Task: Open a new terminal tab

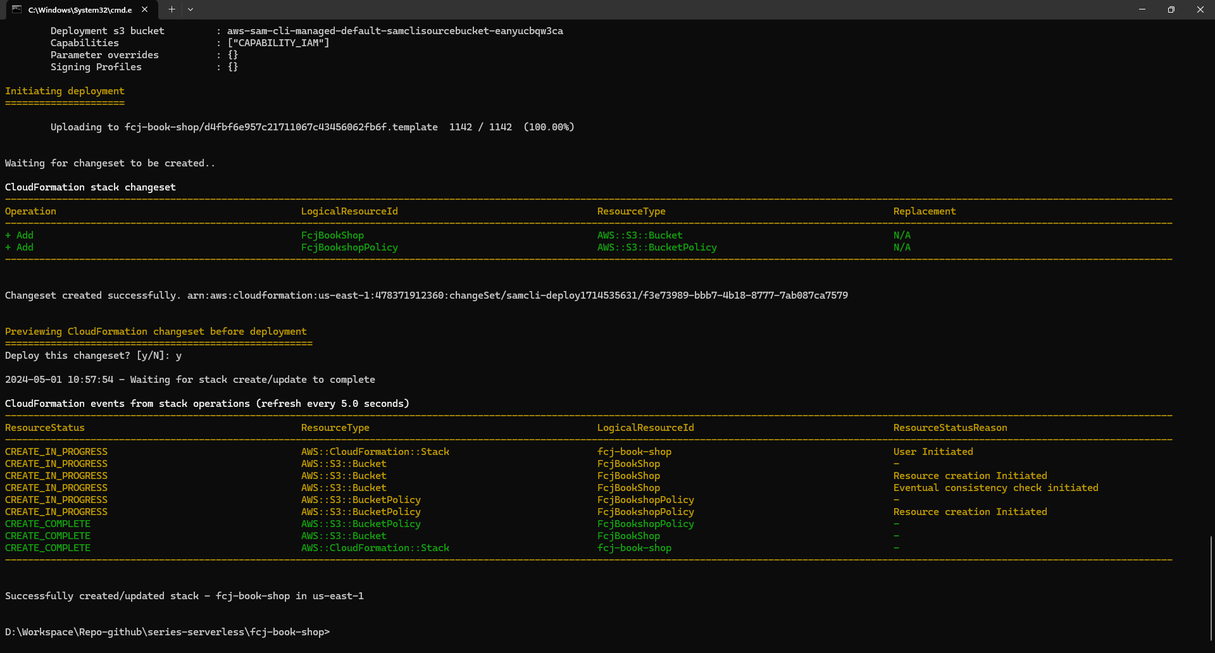Action: pos(171,9)
